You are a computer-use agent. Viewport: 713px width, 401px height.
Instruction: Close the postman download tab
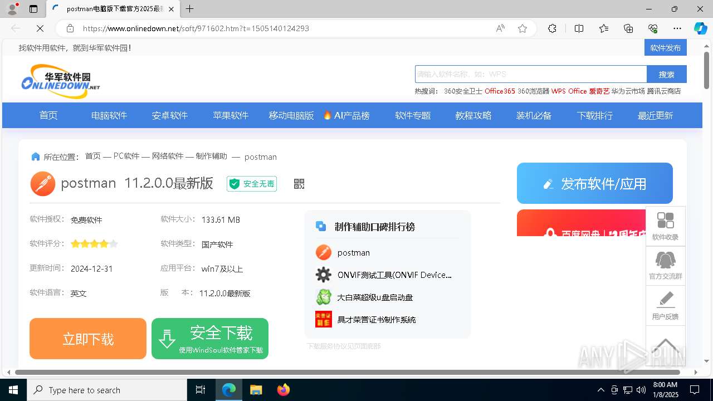tap(171, 9)
